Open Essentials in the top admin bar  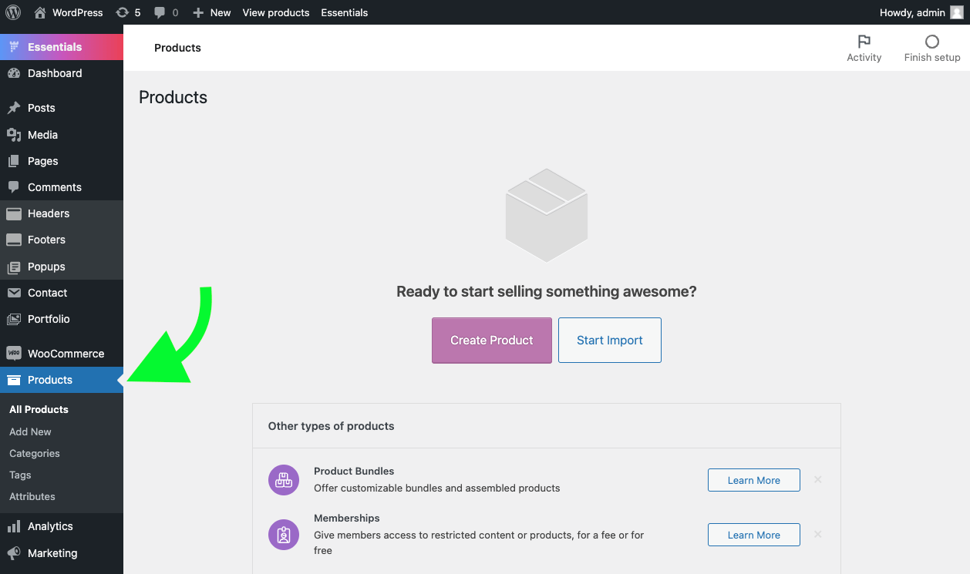coord(344,12)
